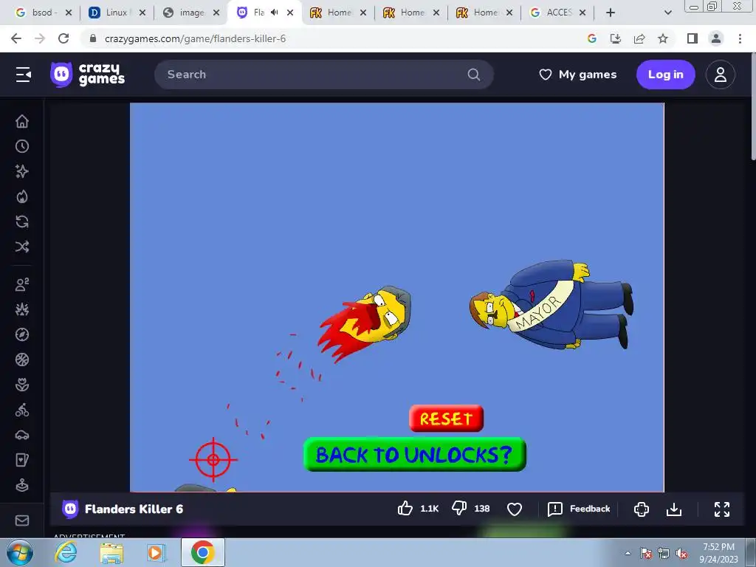Bookmark this page with the star icon
The width and height of the screenshot is (756, 567).
[663, 38]
